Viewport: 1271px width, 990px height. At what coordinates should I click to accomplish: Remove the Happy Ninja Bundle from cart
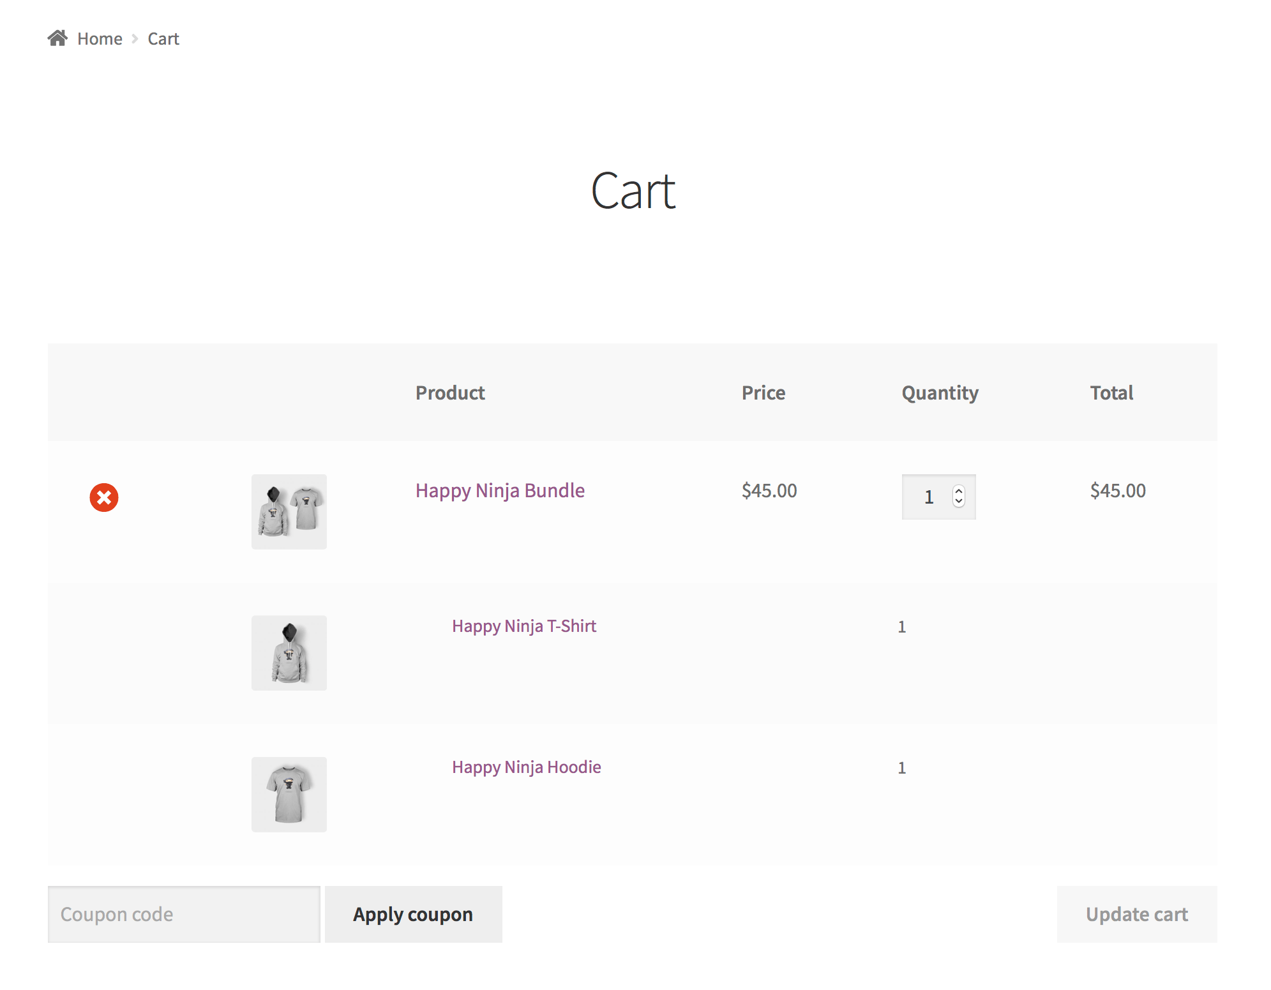(105, 499)
